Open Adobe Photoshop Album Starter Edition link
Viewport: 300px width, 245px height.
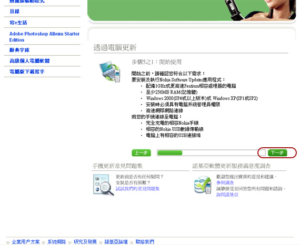tap(44, 37)
